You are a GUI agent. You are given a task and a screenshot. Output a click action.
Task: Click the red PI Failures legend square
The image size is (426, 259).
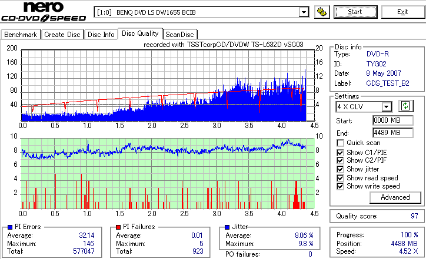118,227
